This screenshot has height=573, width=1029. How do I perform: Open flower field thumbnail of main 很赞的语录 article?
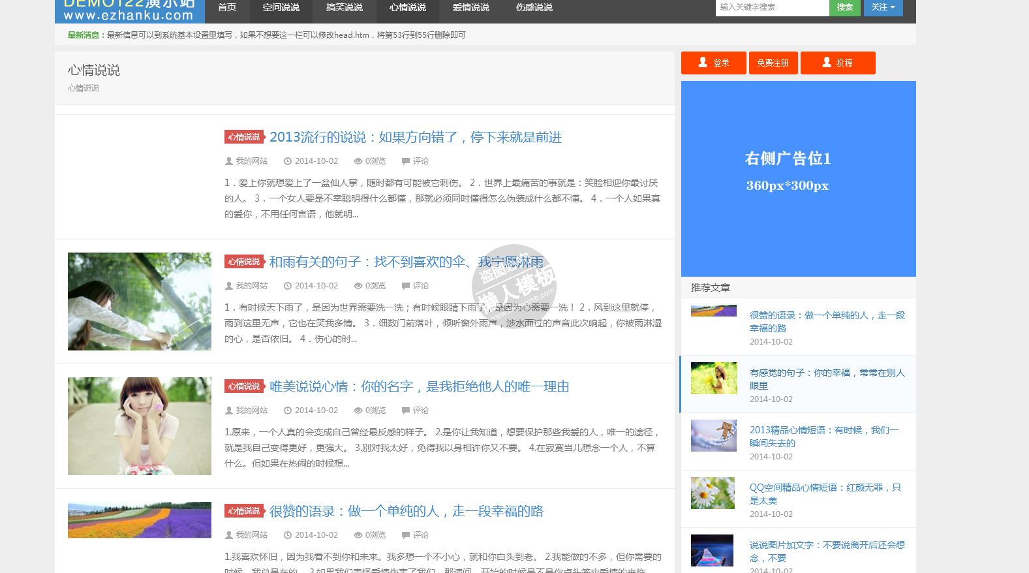point(140,519)
